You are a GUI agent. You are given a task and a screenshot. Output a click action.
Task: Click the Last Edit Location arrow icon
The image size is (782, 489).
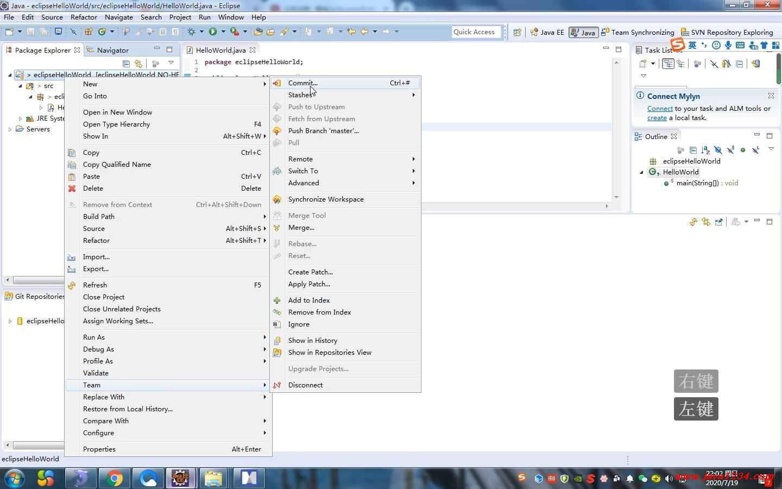351,32
